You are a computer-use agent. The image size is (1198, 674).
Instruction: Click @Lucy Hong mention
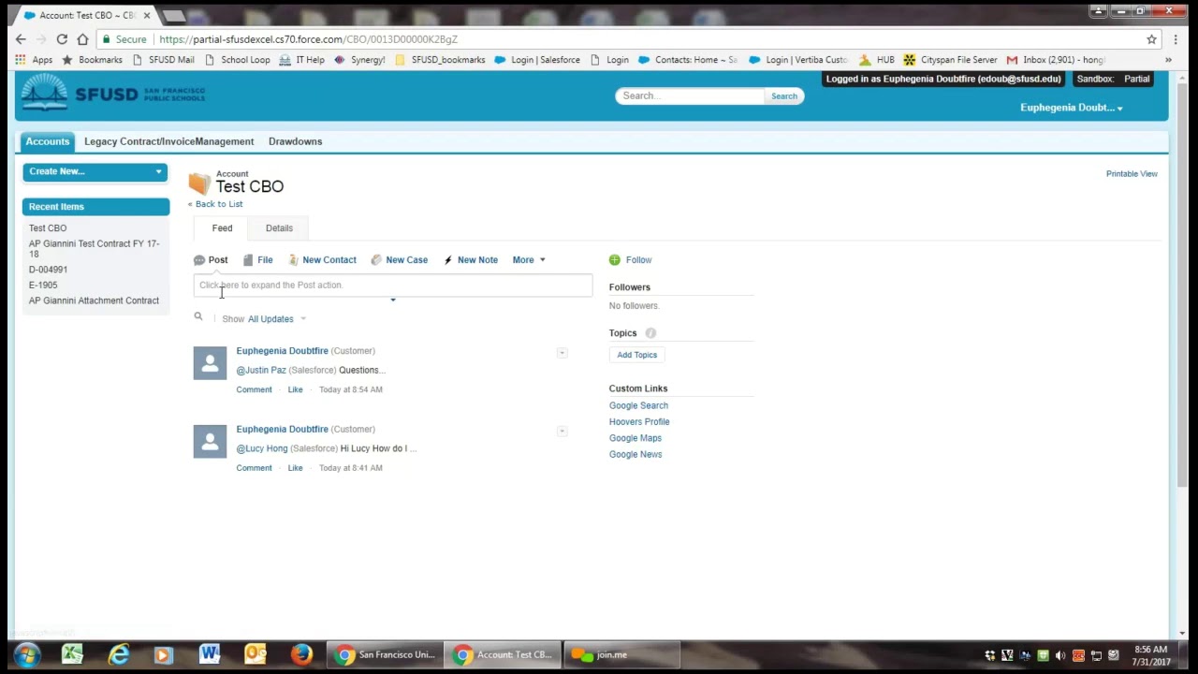pos(262,449)
